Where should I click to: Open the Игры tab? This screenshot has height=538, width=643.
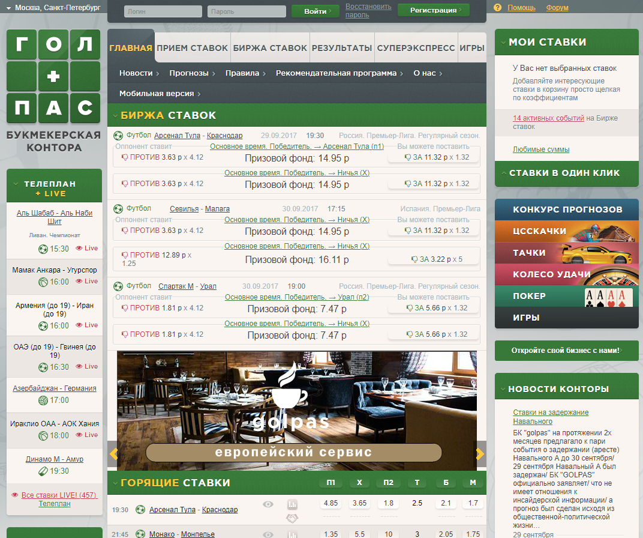(472, 47)
